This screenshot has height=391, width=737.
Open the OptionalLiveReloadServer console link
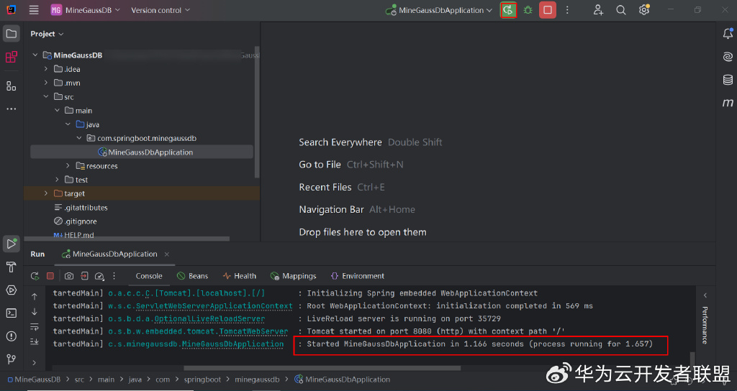[x=209, y=318]
